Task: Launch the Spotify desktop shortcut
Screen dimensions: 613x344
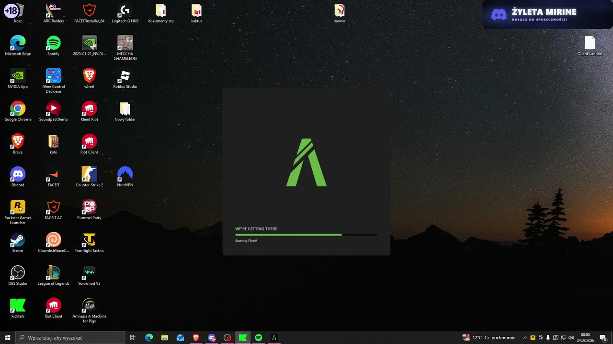Action: [x=54, y=46]
